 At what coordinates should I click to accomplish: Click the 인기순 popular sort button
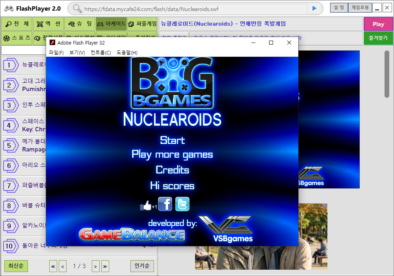tap(142, 266)
